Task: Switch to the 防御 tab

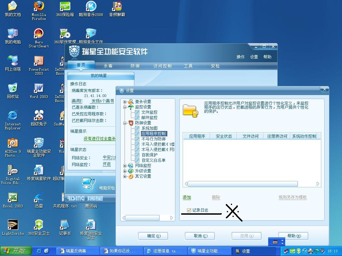Action: click(x=135, y=66)
